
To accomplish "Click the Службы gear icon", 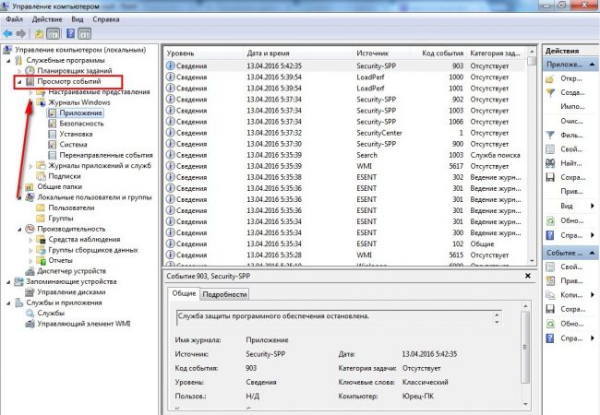I will pos(30,313).
